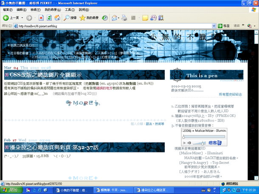The height and width of the screenshot is (194, 259).
Task: Expand the address bar URL dropdown
Action: click(x=214, y=26)
